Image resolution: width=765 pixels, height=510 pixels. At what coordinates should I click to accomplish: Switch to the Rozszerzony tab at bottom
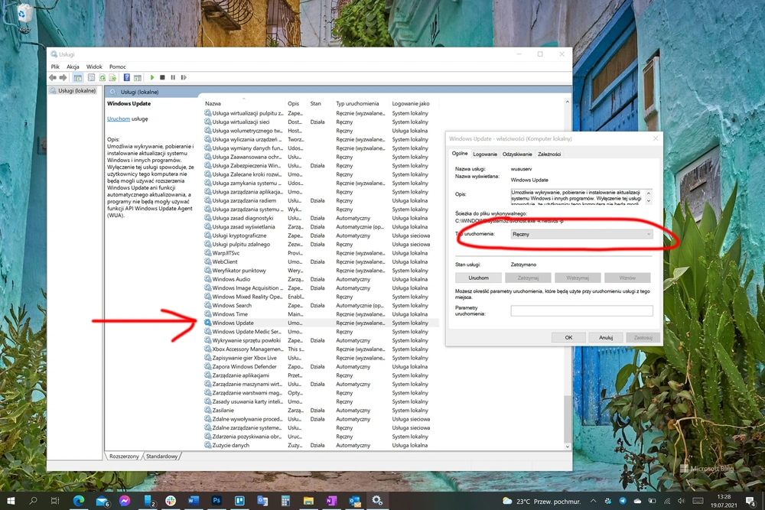(x=124, y=456)
